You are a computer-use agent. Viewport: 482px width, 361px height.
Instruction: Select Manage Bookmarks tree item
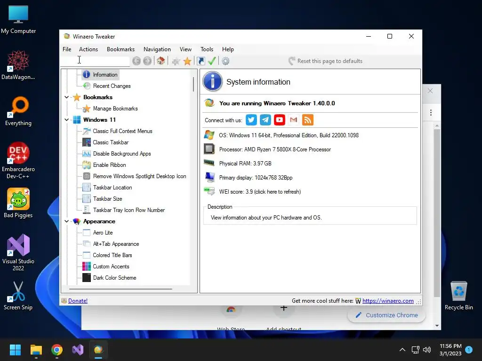point(115,109)
